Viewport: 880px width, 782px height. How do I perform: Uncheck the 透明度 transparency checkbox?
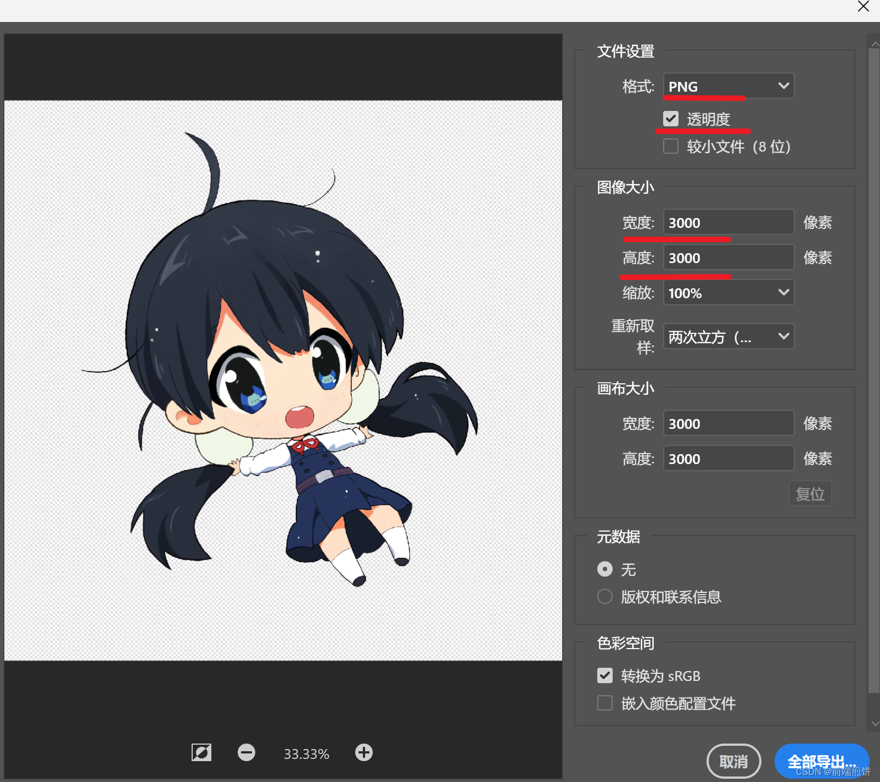671,119
